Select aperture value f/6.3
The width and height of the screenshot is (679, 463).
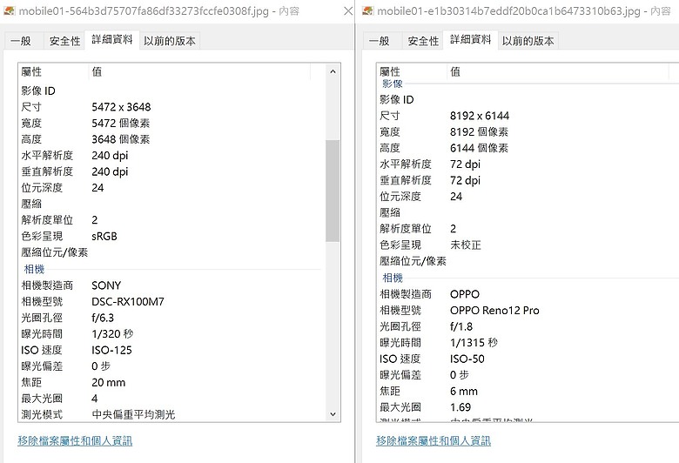103,318
